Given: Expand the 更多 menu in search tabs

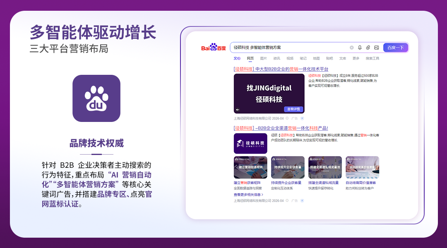Looking at the screenshot, I should [x=356, y=58].
